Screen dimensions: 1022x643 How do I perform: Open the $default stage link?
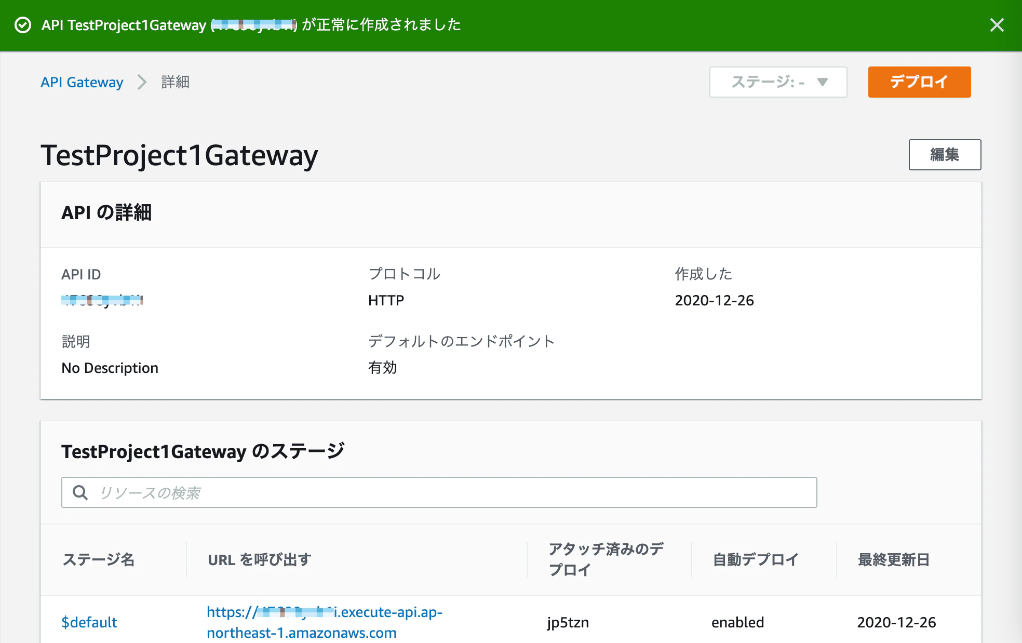[x=89, y=622]
